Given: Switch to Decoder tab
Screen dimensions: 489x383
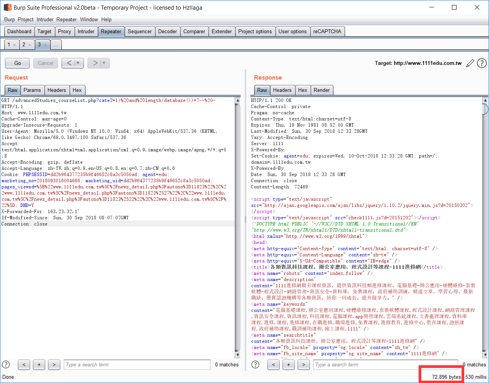Looking at the screenshot, I should tap(168, 31).
